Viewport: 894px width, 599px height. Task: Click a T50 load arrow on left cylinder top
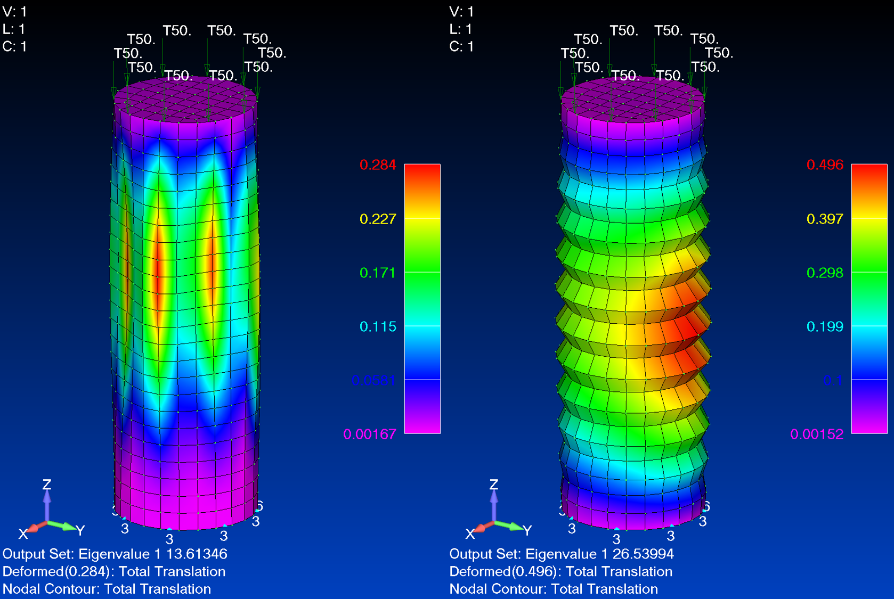pos(206,69)
